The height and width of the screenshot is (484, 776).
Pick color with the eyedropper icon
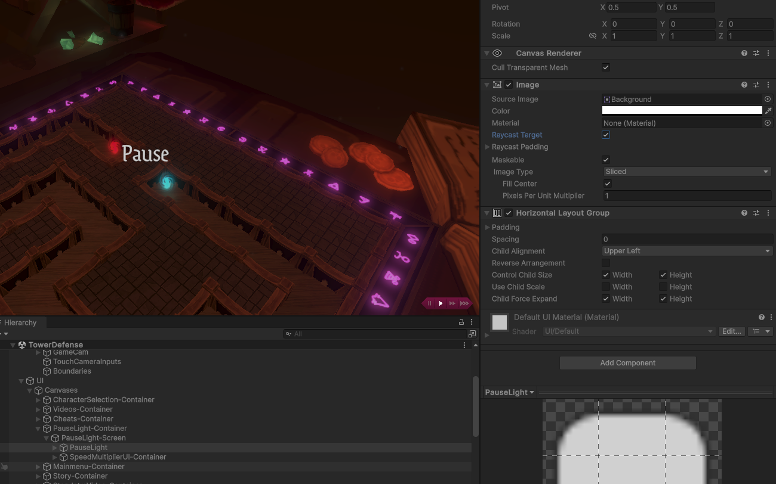pyautogui.click(x=768, y=111)
